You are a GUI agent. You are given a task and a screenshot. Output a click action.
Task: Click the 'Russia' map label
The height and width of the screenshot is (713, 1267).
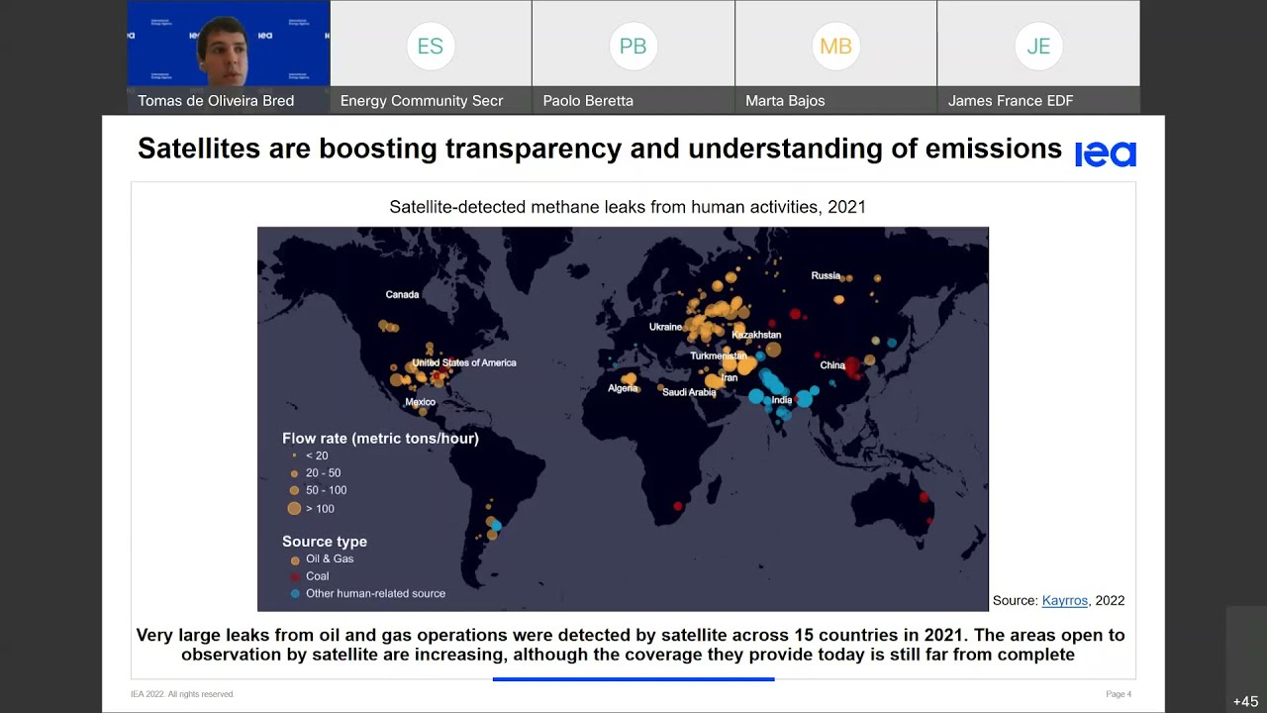(826, 275)
